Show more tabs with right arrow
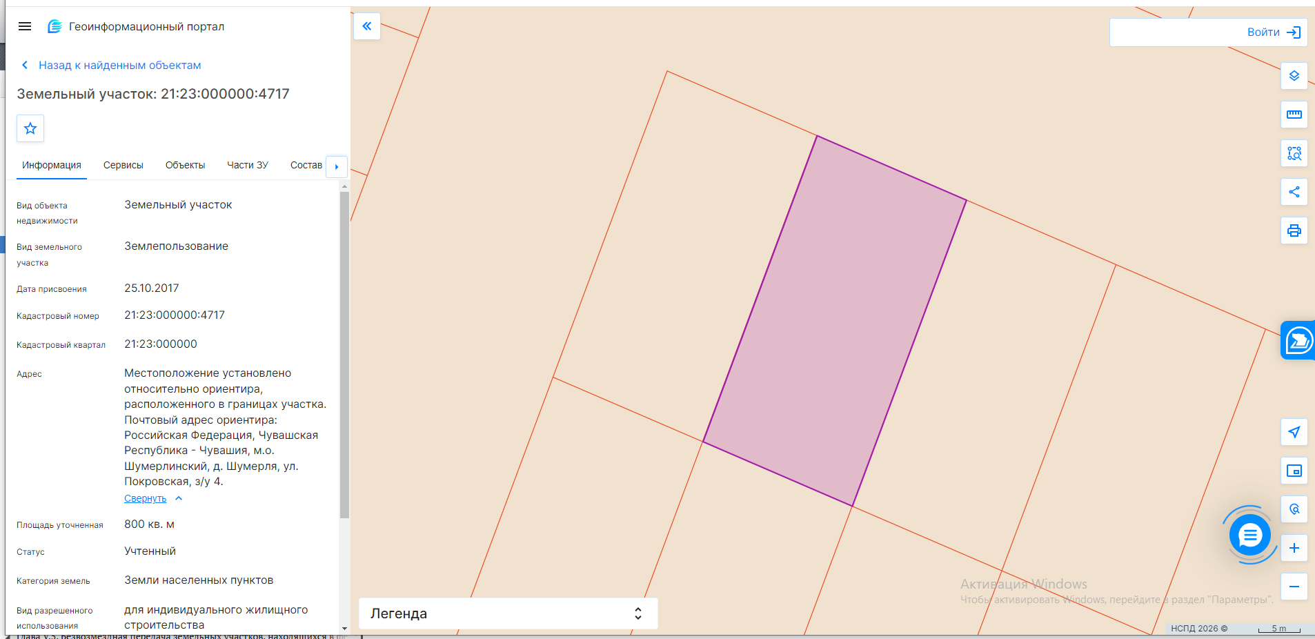 (337, 166)
